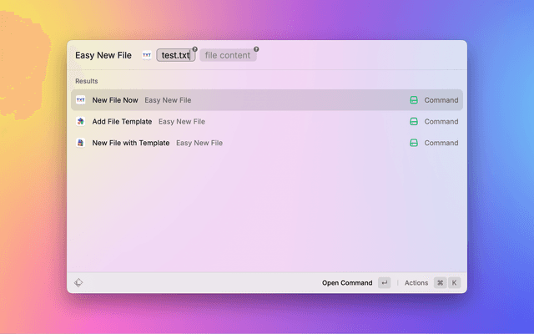Click the help badge on file content field
Viewport: 534px width, 334px height.
click(x=256, y=49)
